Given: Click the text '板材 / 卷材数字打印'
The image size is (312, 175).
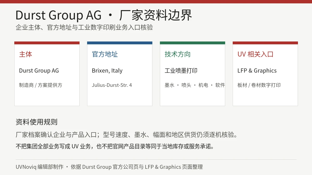Looking at the screenshot, I should (259, 85).
